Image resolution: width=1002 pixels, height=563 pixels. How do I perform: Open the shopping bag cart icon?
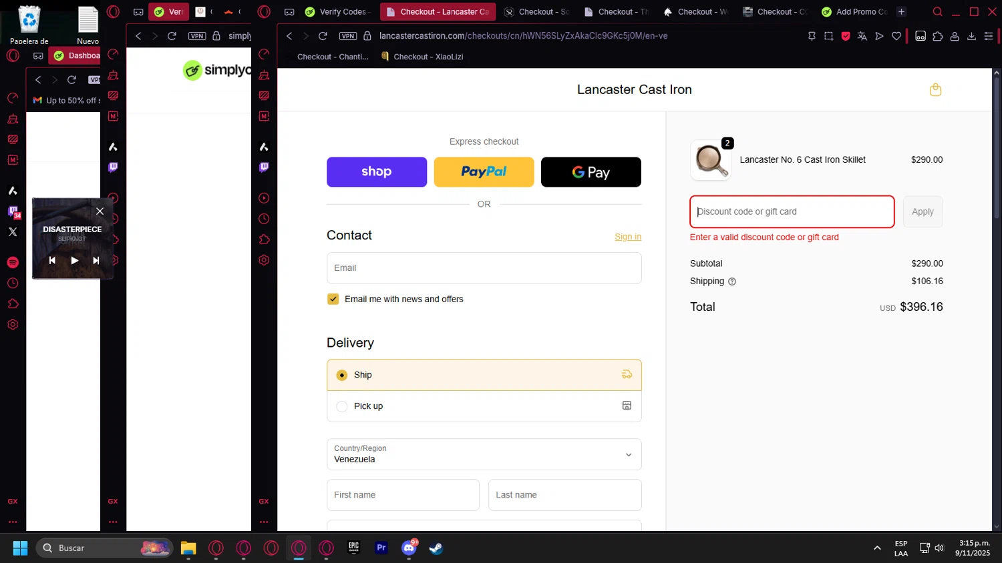[x=935, y=89]
